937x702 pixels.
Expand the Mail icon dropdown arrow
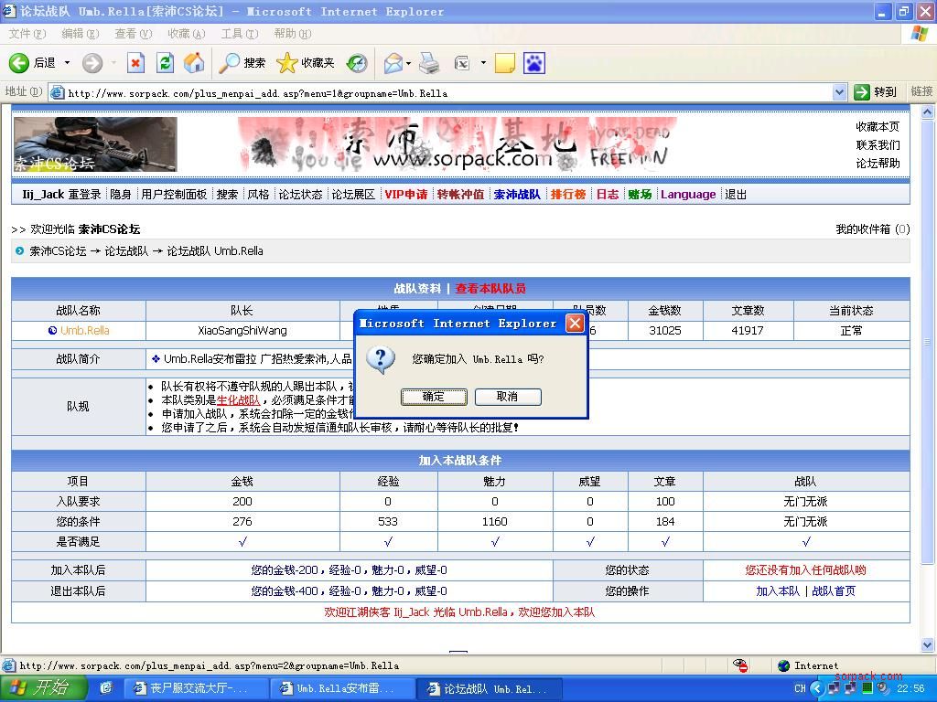point(409,63)
